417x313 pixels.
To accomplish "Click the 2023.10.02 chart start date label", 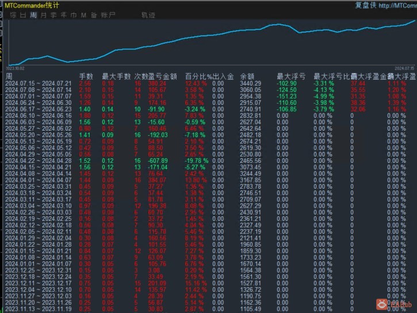I will point(15,68).
